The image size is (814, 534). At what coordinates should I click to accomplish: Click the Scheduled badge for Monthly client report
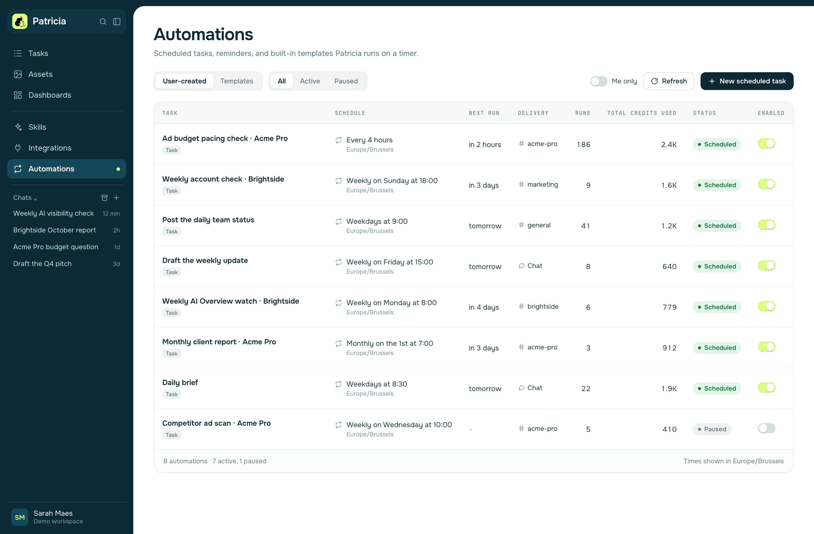click(717, 348)
